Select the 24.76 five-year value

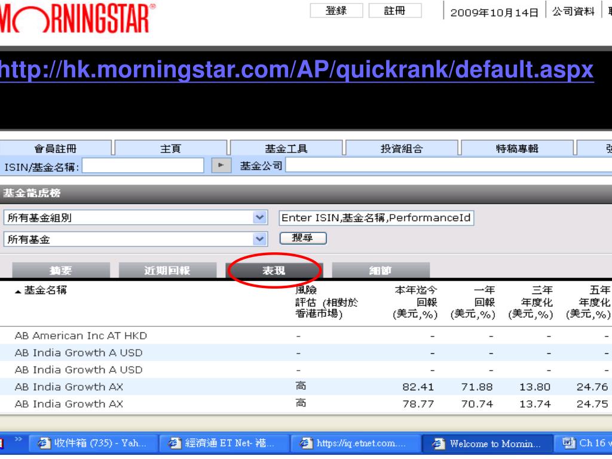click(x=592, y=387)
